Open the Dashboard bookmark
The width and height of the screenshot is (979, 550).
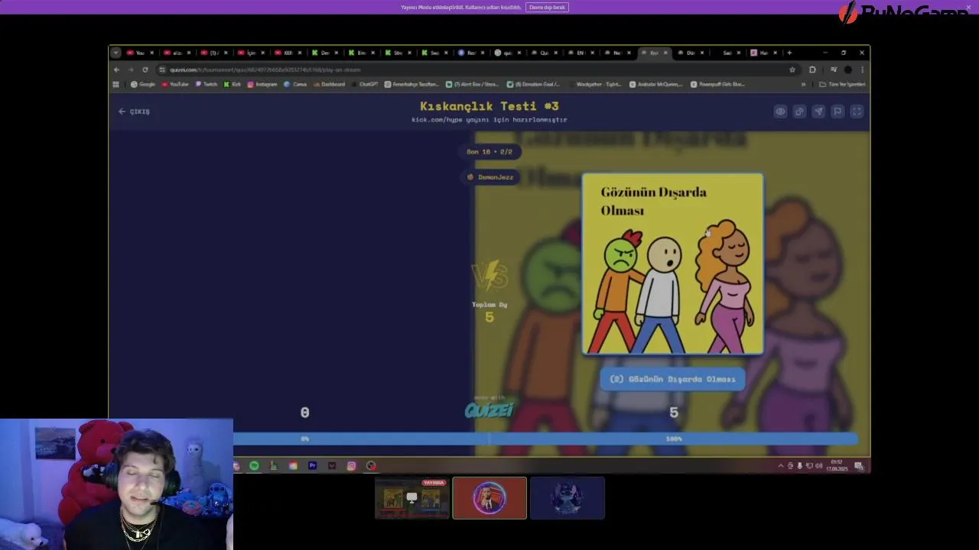[329, 84]
